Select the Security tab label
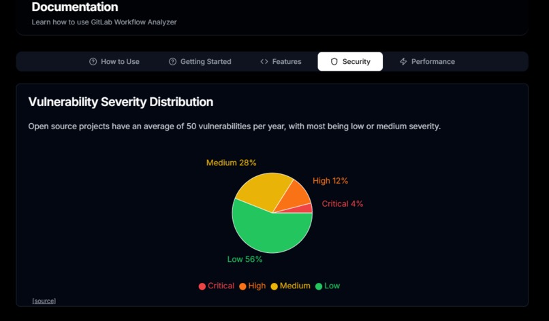The height and width of the screenshot is (321, 549). coord(356,61)
